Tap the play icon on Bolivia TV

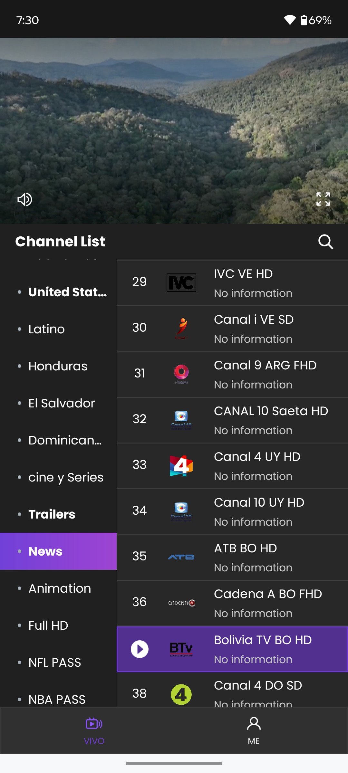(140, 649)
